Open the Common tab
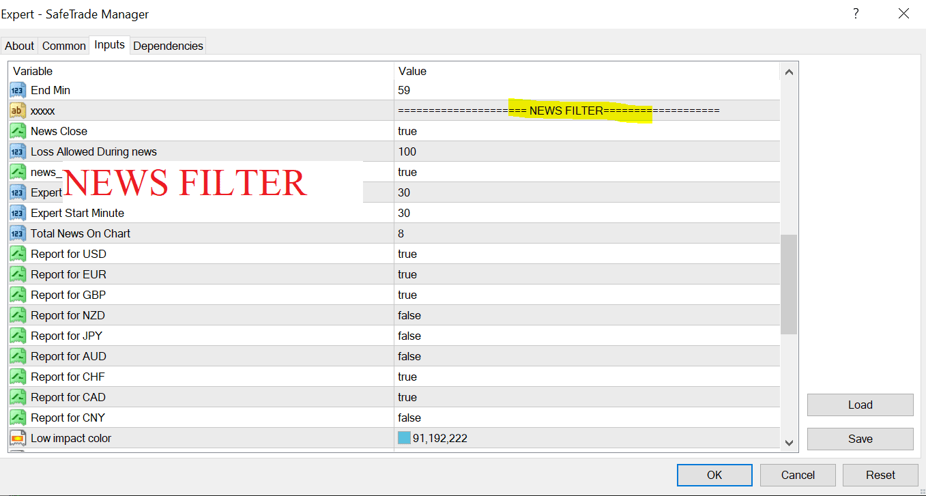This screenshot has height=496, width=926. click(63, 45)
